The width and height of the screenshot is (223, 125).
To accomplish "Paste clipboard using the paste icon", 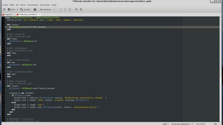I will [x=70, y=9].
